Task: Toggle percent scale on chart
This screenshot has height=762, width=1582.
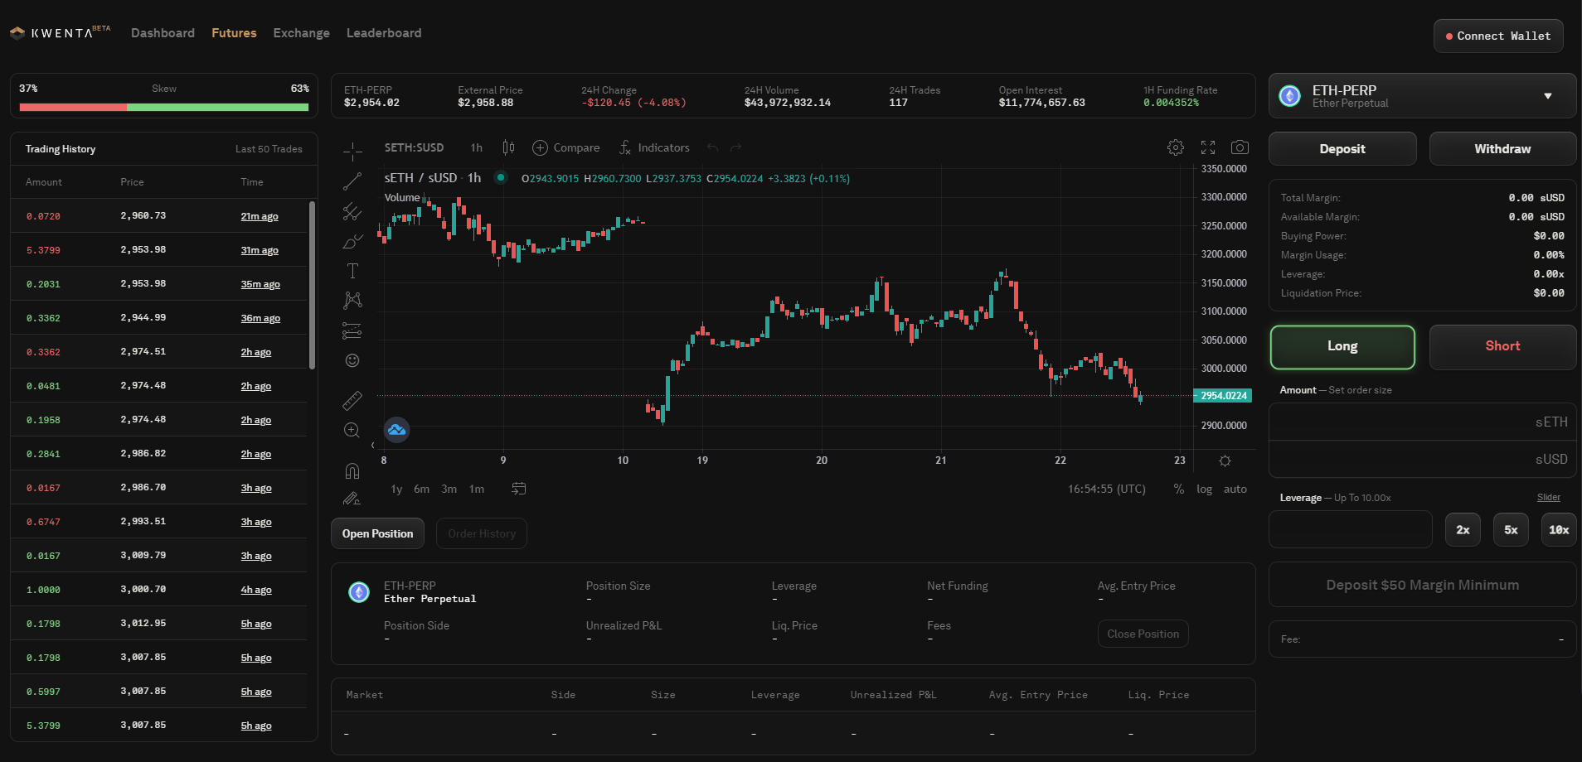Action: [x=1179, y=489]
